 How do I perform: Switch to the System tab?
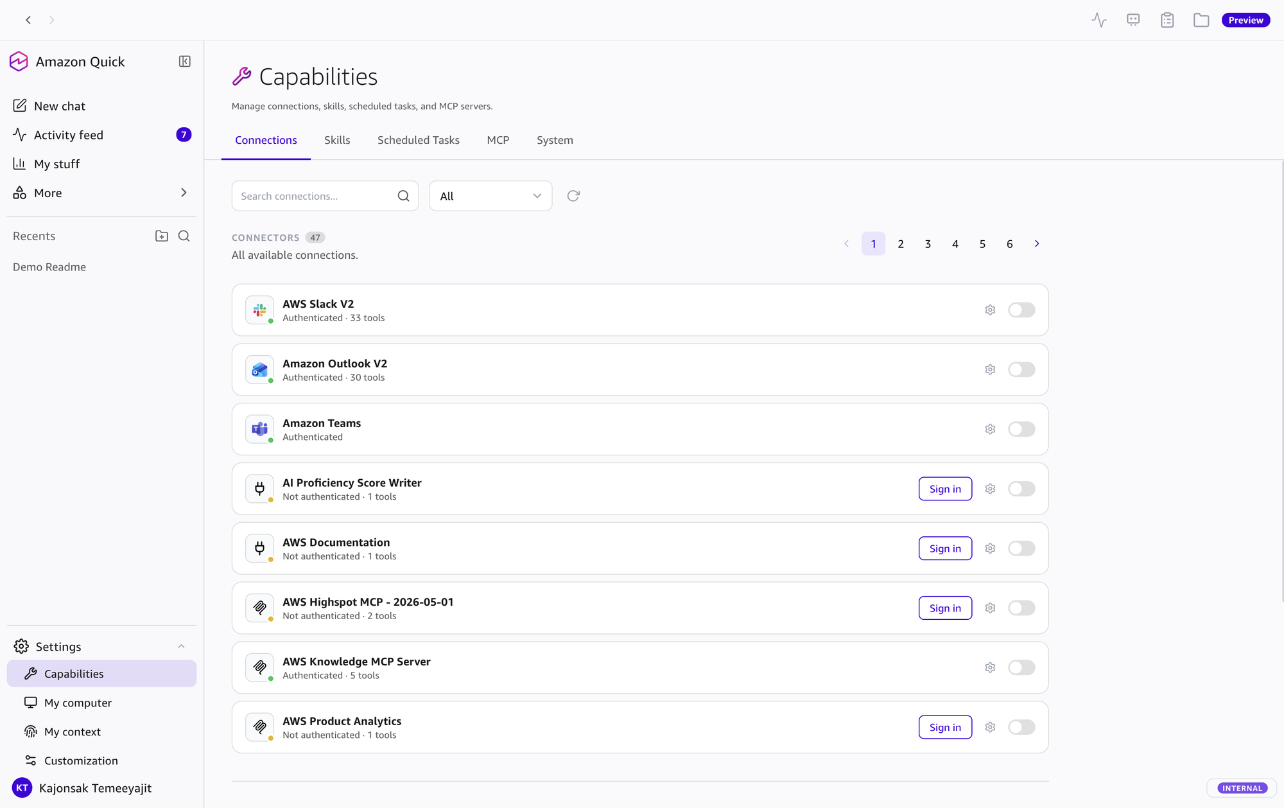[555, 140]
